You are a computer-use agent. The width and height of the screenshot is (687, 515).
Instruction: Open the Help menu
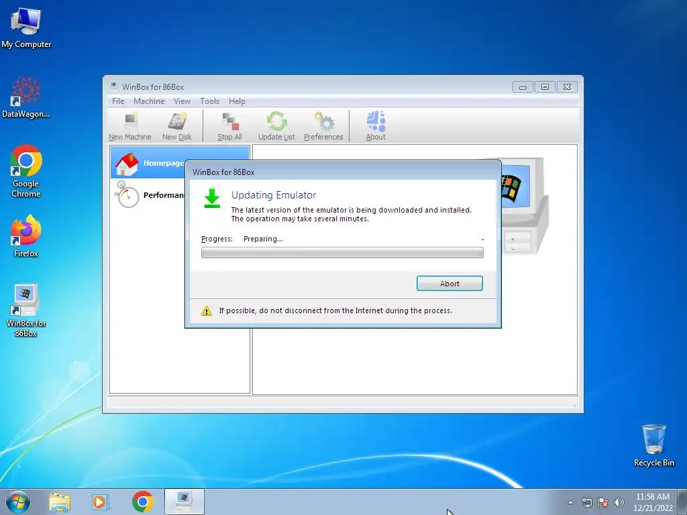pos(237,101)
